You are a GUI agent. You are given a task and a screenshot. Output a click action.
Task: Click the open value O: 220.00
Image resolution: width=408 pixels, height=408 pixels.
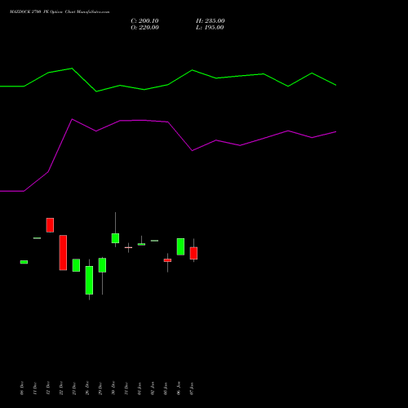[x=144, y=28]
